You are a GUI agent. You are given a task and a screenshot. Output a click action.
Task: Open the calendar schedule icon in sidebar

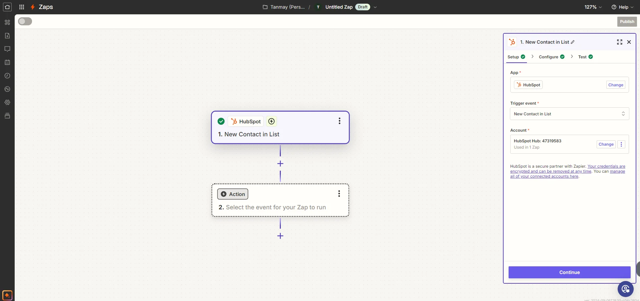click(7, 62)
